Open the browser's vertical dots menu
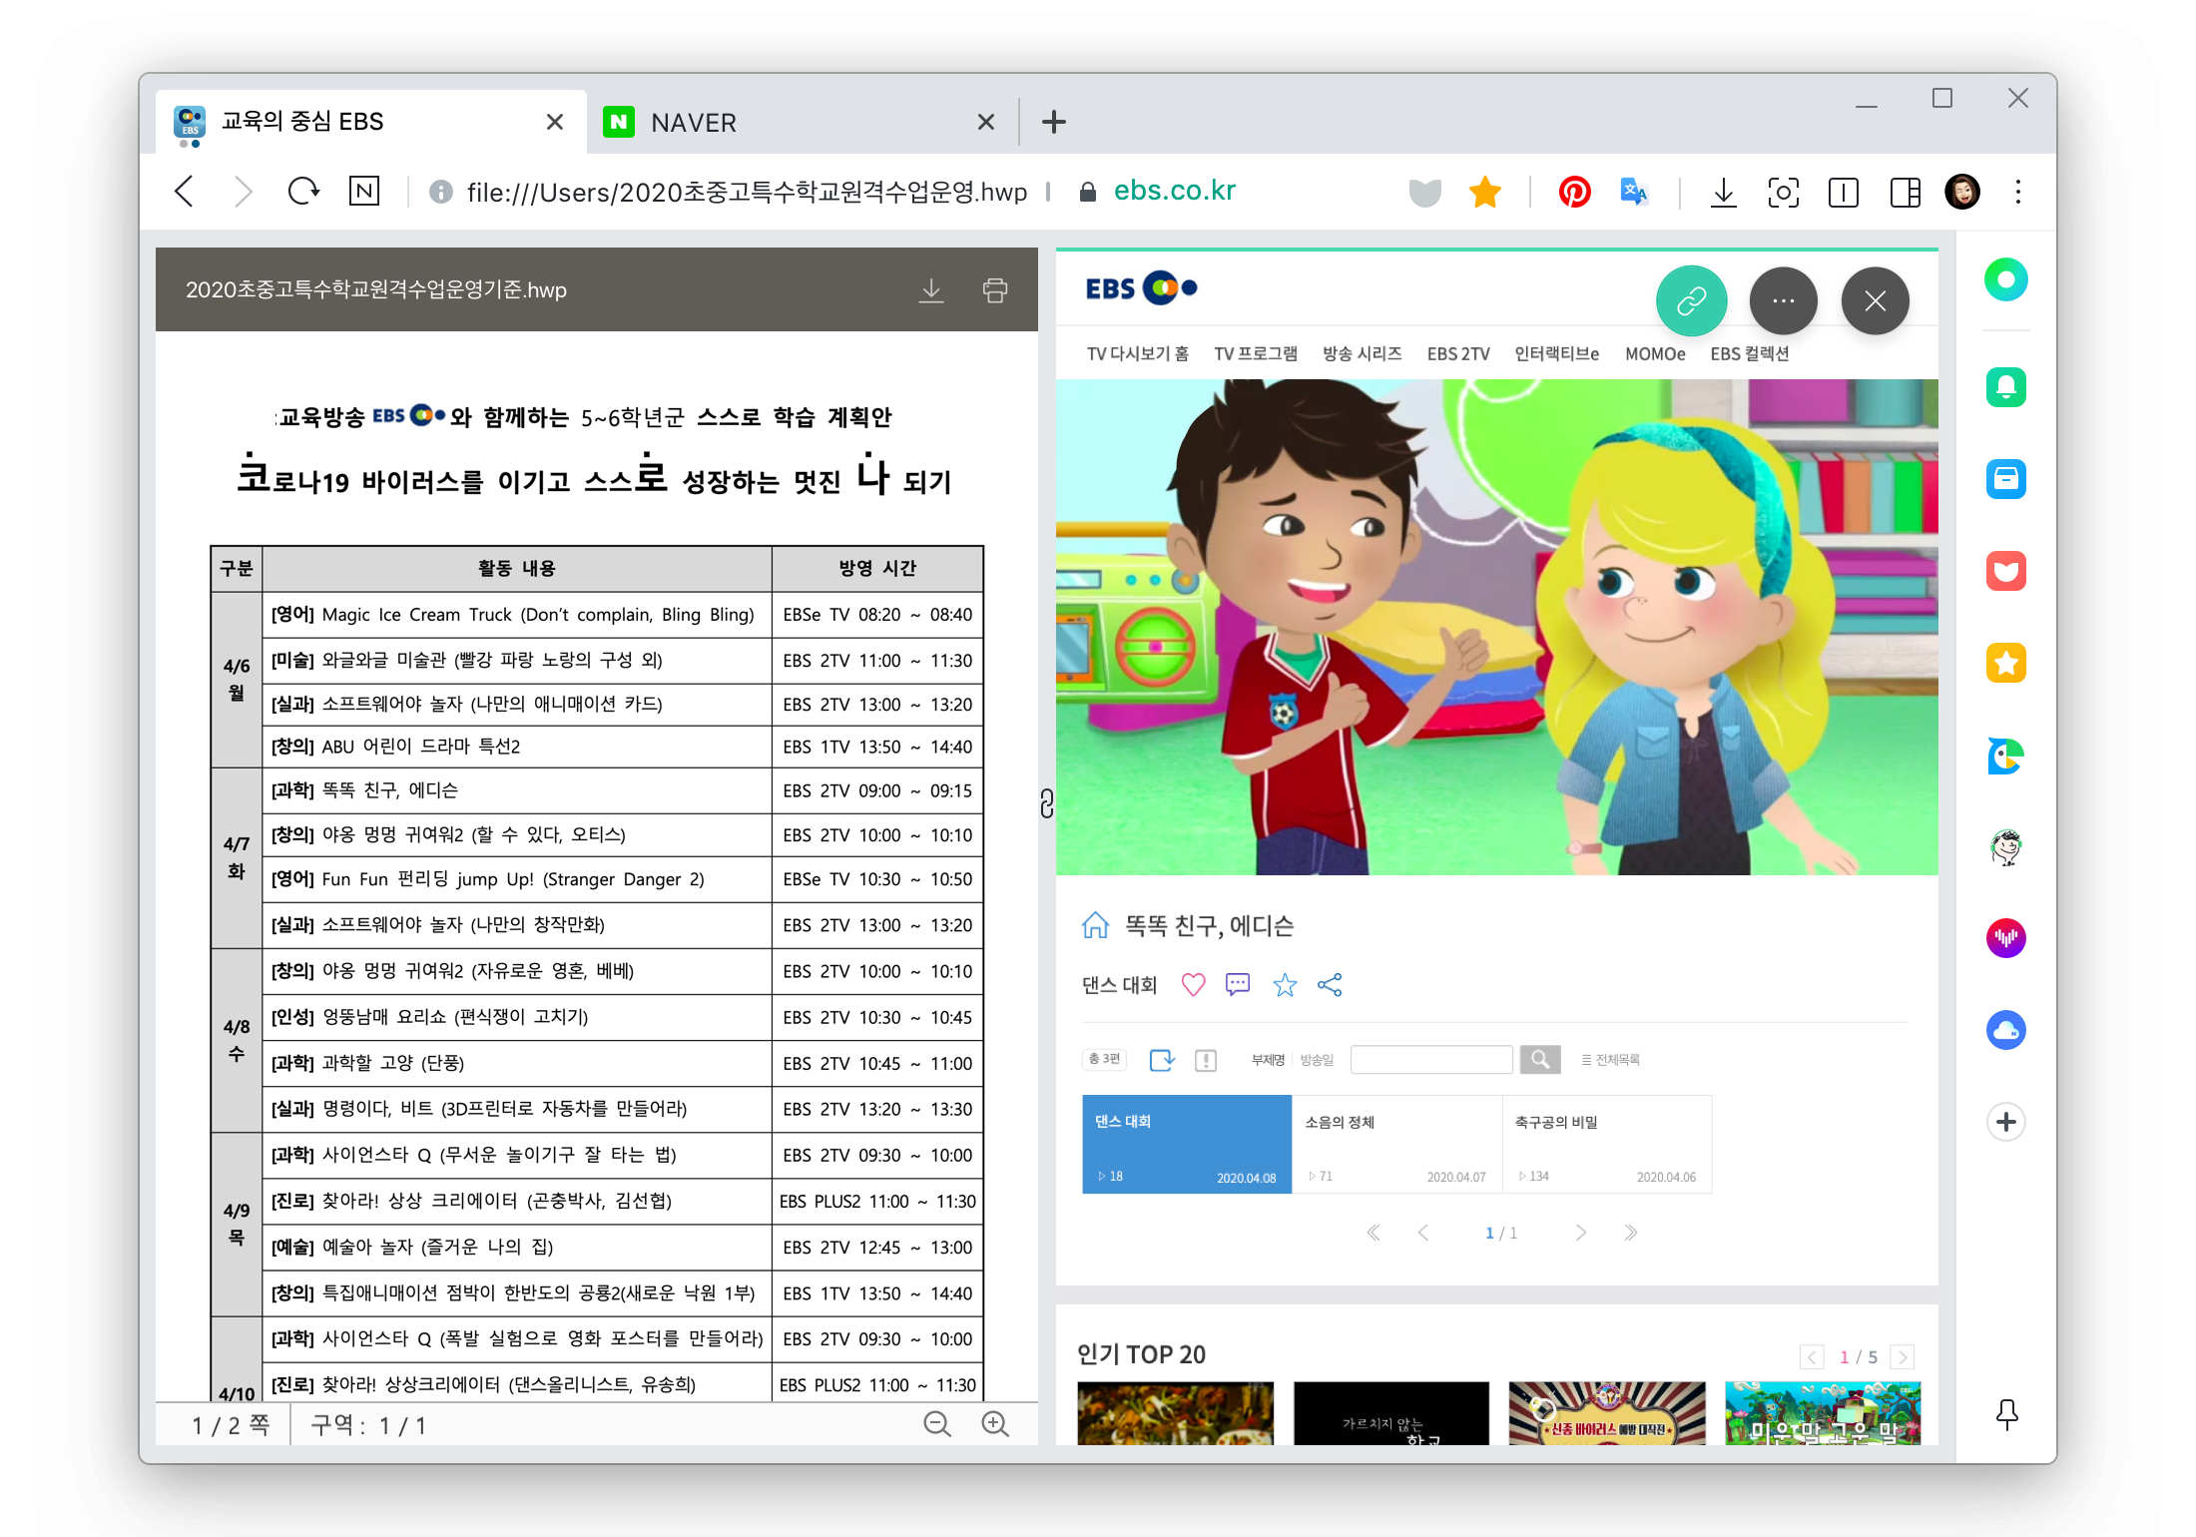The width and height of the screenshot is (2196, 1537). pos(2017,192)
